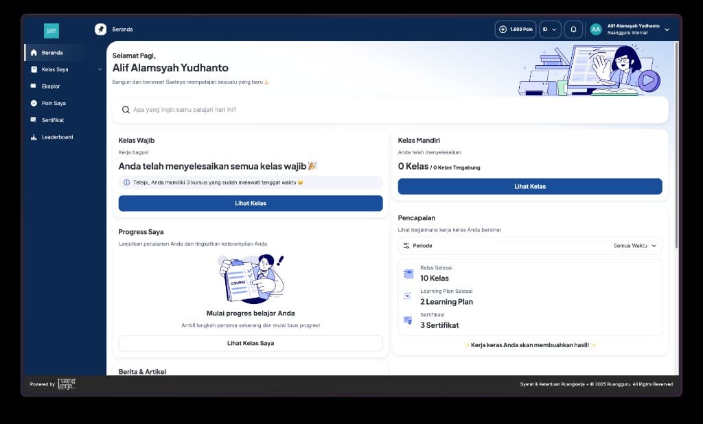Click the Sertifikat icon in sidebar
The image size is (703, 424).
[x=33, y=119]
